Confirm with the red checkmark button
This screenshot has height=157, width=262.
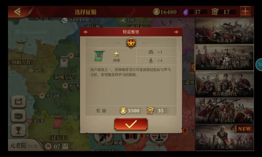(131, 124)
